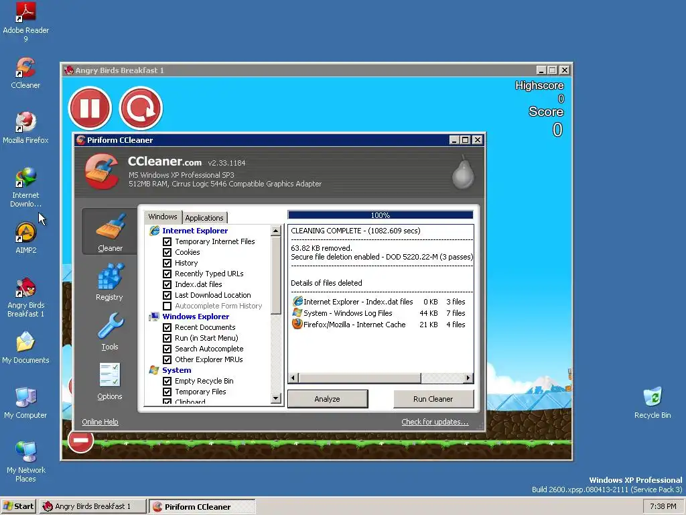Click the checklist scroll down arrow
The height and width of the screenshot is (515, 686).
coord(275,398)
